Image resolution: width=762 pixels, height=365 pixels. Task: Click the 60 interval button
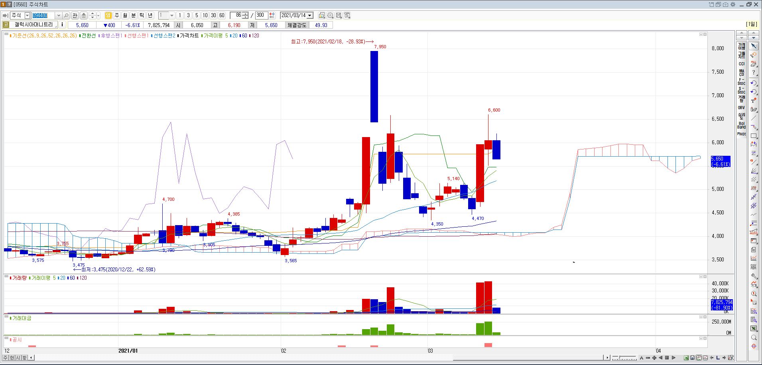pyautogui.click(x=222, y=16)
